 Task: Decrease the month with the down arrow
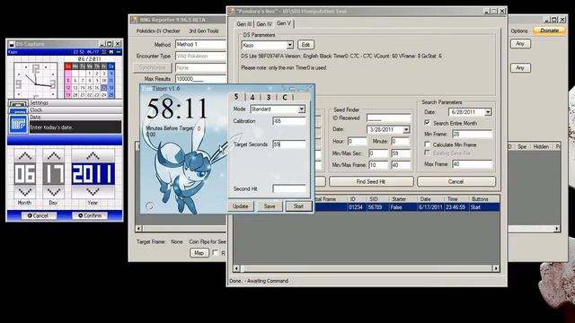coord(25,192)
